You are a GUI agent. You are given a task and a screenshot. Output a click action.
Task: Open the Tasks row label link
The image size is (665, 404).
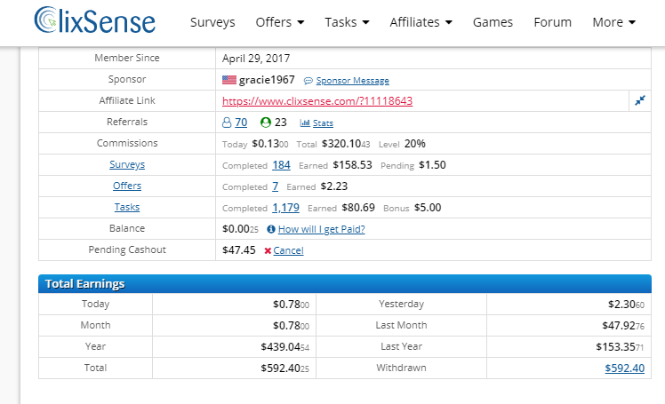click(127, 207)
